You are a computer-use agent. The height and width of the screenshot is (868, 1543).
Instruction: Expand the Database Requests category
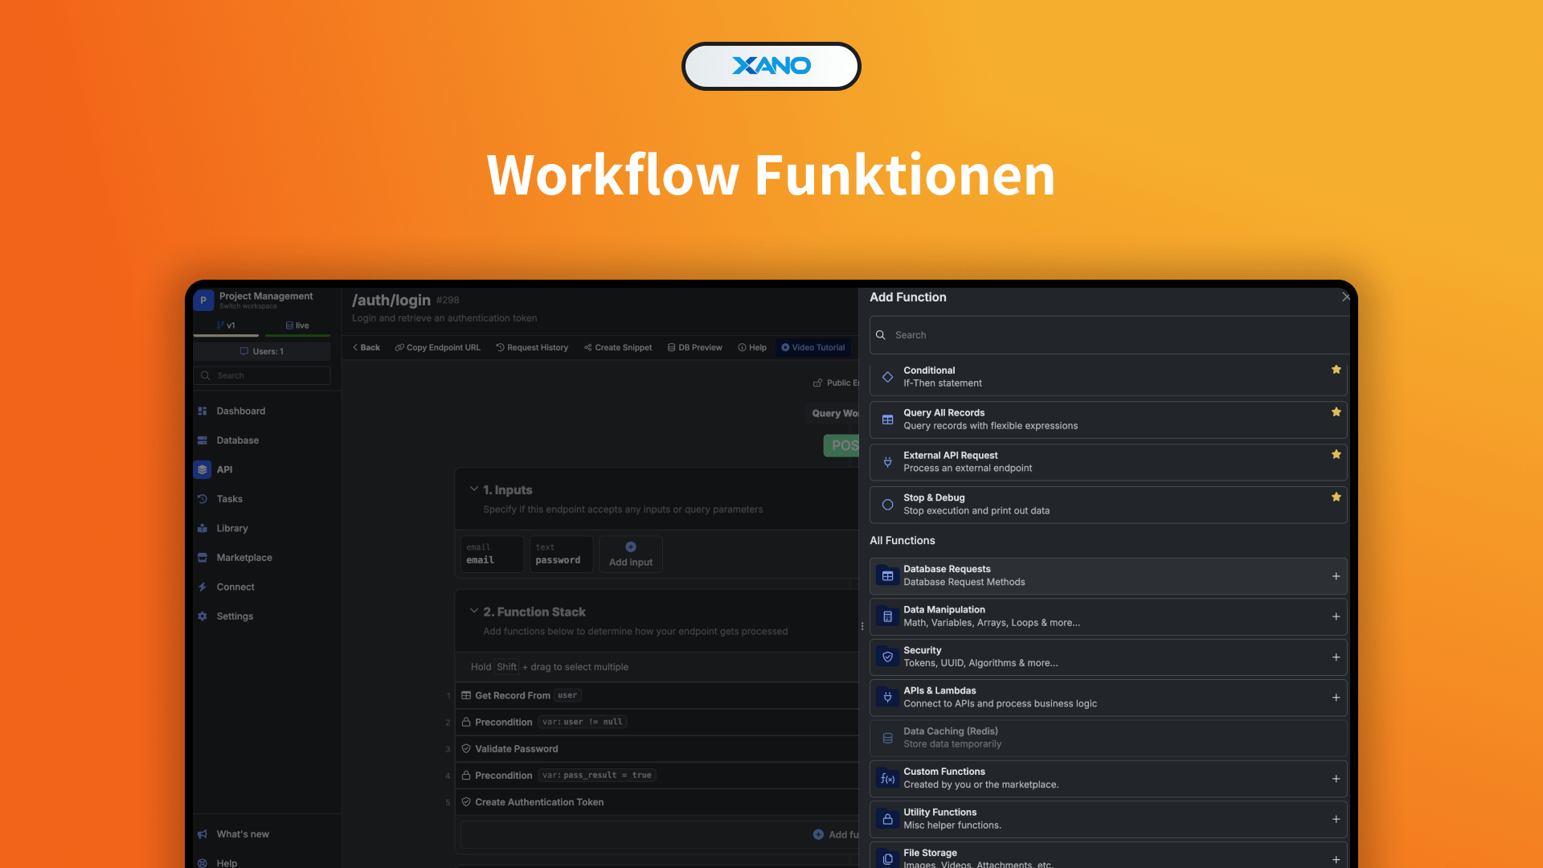pyautogui.click(x=1336, y=576)
